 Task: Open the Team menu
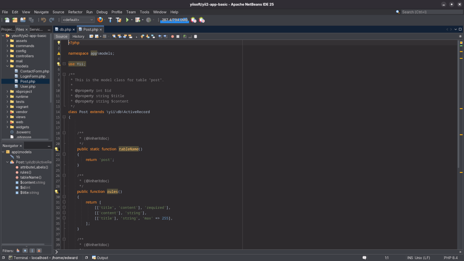(x=131, y=12)
